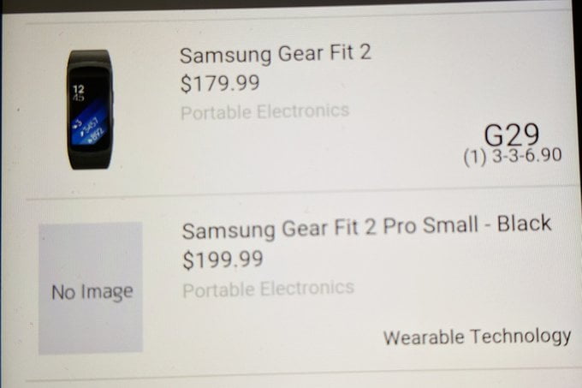The image size is (582, 388).
Task: Click the $199.99 price
Action: 223,260
